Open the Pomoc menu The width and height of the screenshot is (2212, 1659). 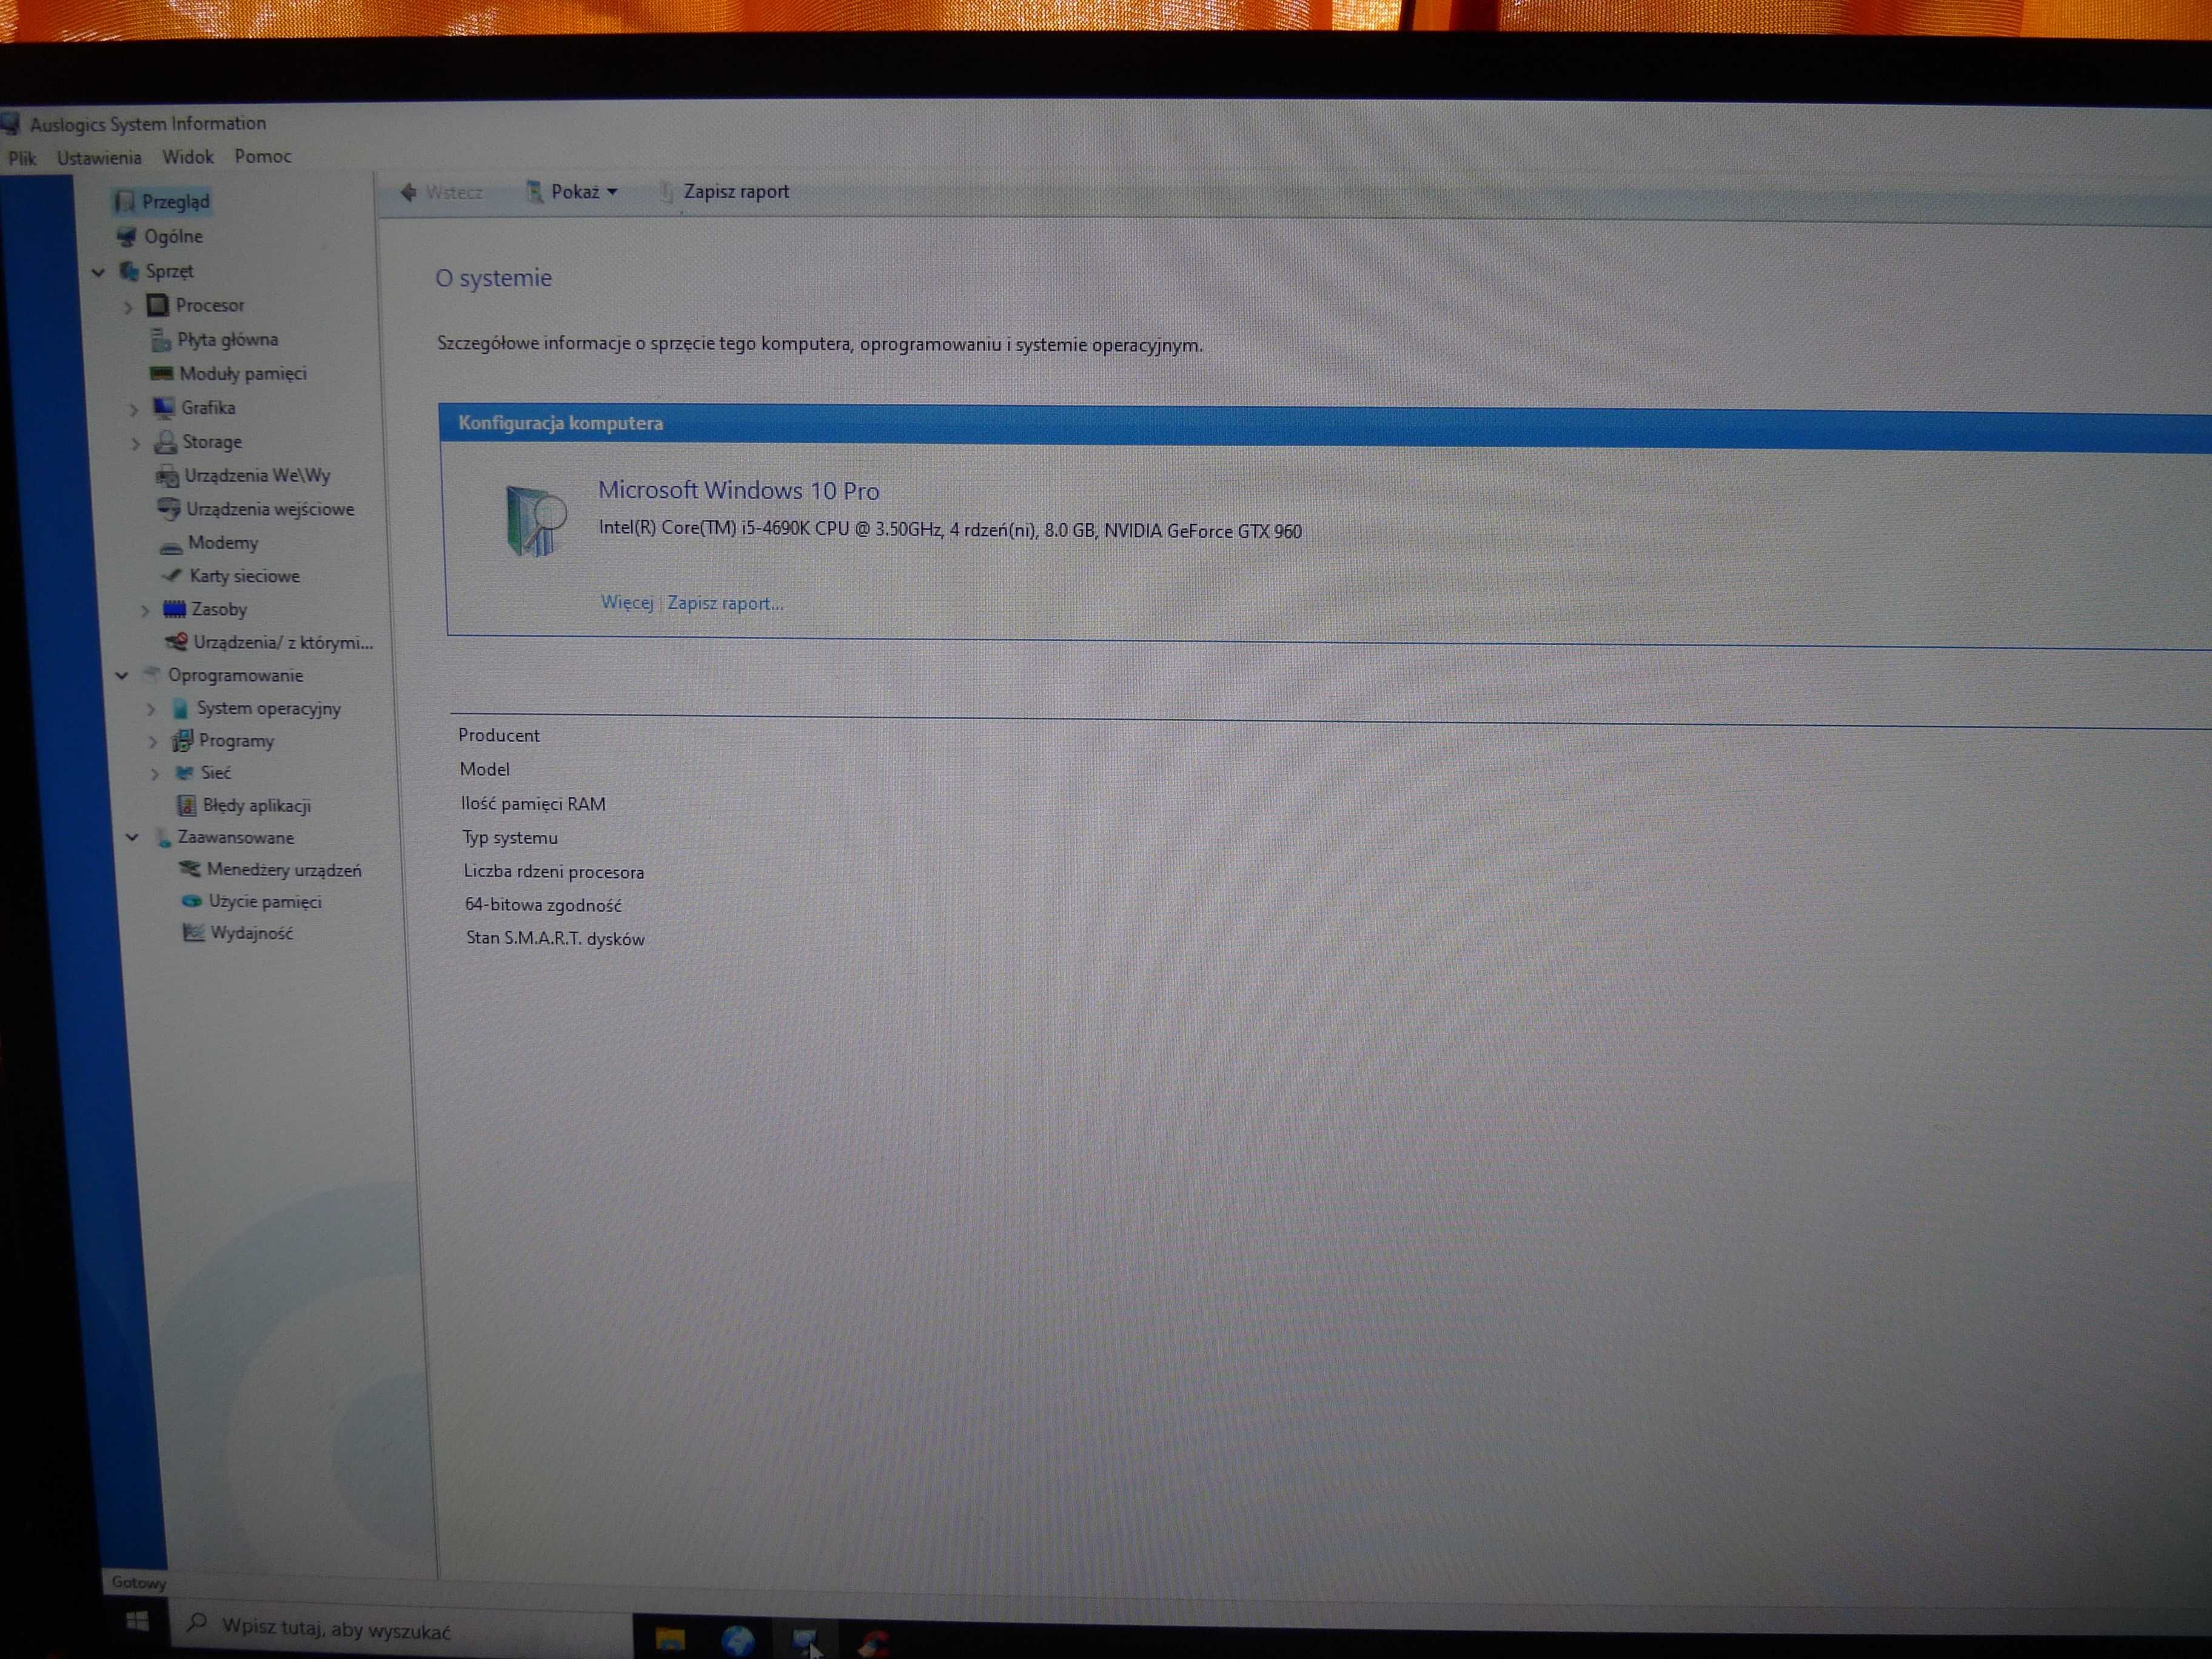[263, 157]
